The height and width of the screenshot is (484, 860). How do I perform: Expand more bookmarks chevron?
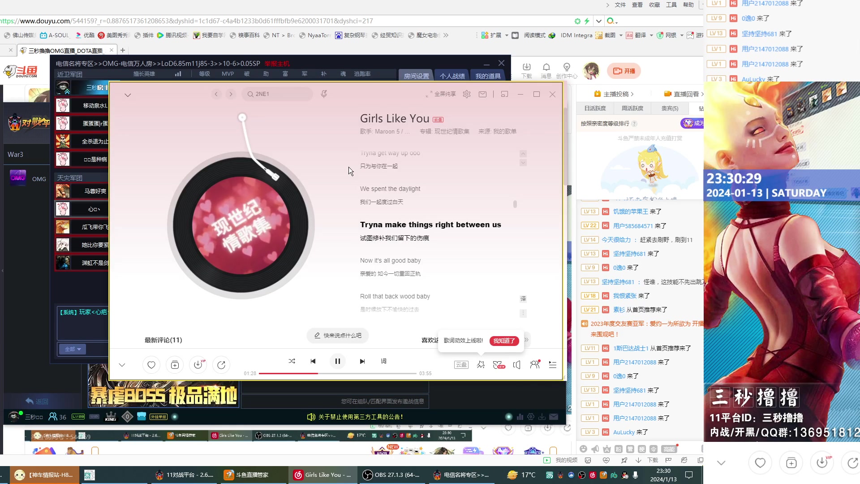(446, 35)
